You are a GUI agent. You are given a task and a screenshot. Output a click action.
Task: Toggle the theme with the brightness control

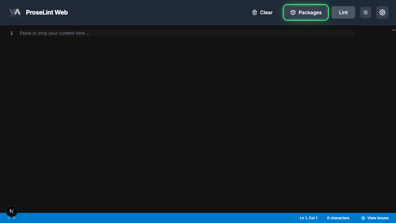(365, 12)
